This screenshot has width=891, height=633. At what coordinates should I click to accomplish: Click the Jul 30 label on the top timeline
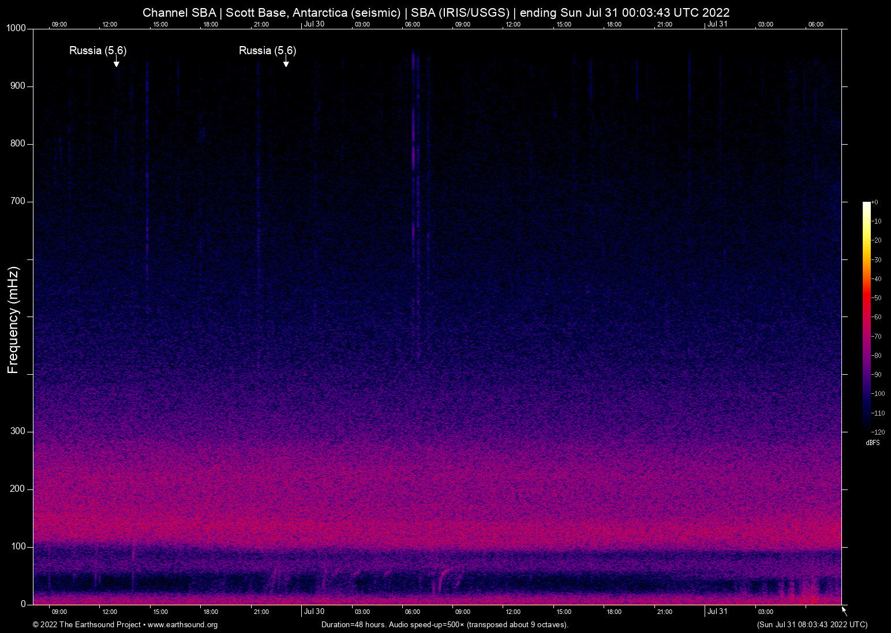[315, 24]
